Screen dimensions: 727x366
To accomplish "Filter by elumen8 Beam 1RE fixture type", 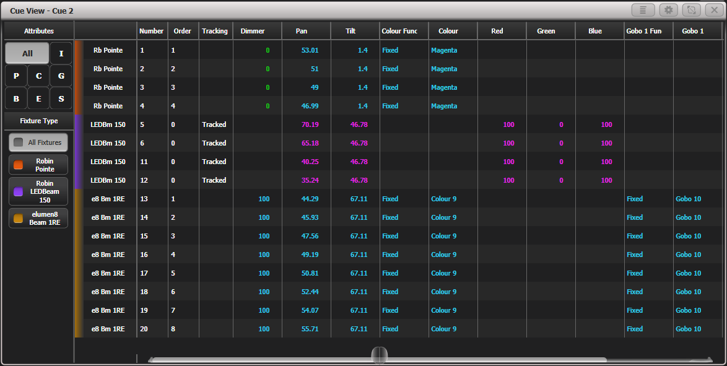I will (x=38, y=218).
